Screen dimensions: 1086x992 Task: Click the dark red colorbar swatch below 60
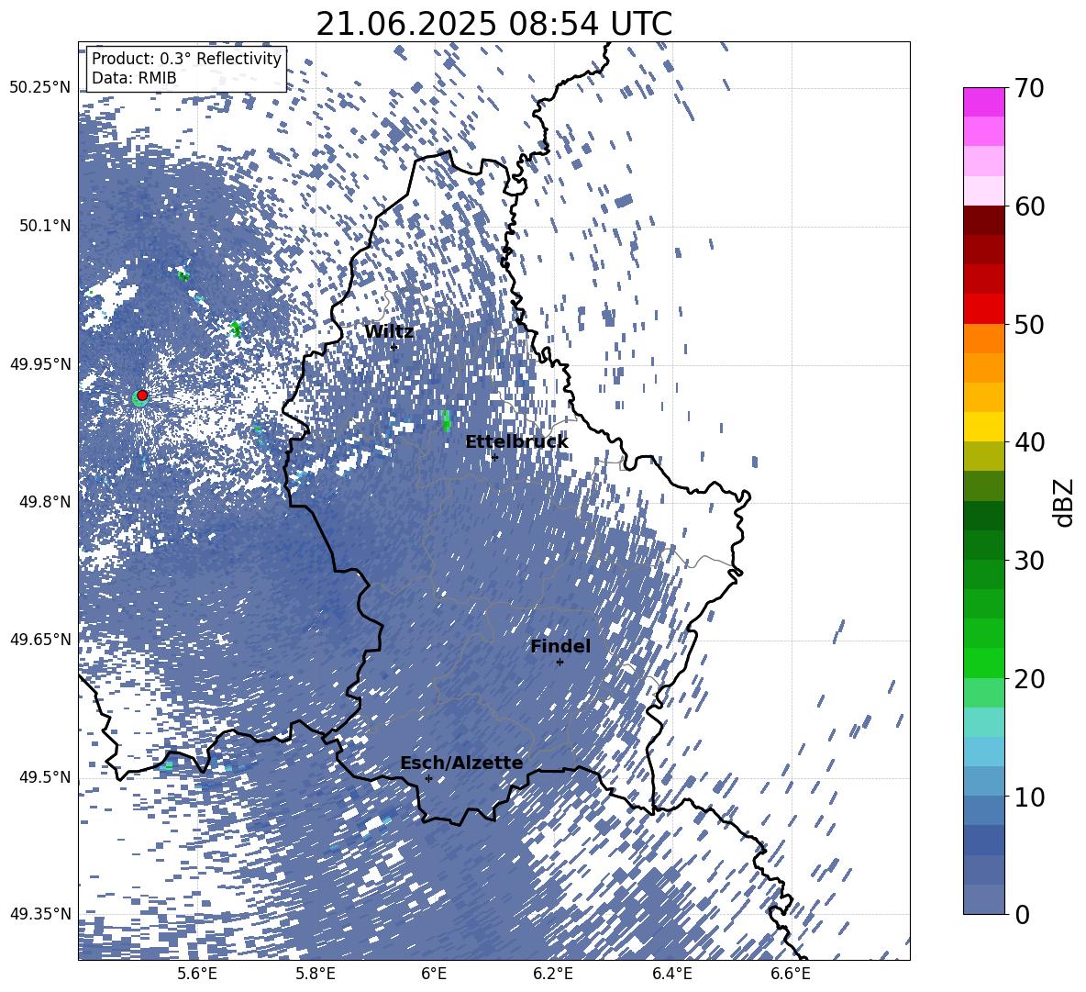coord(983,220)
